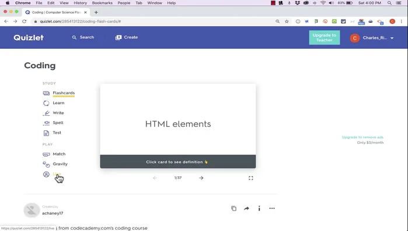Open the Test study mode
Screen dimensions: 408x231
tap(57, 133)
